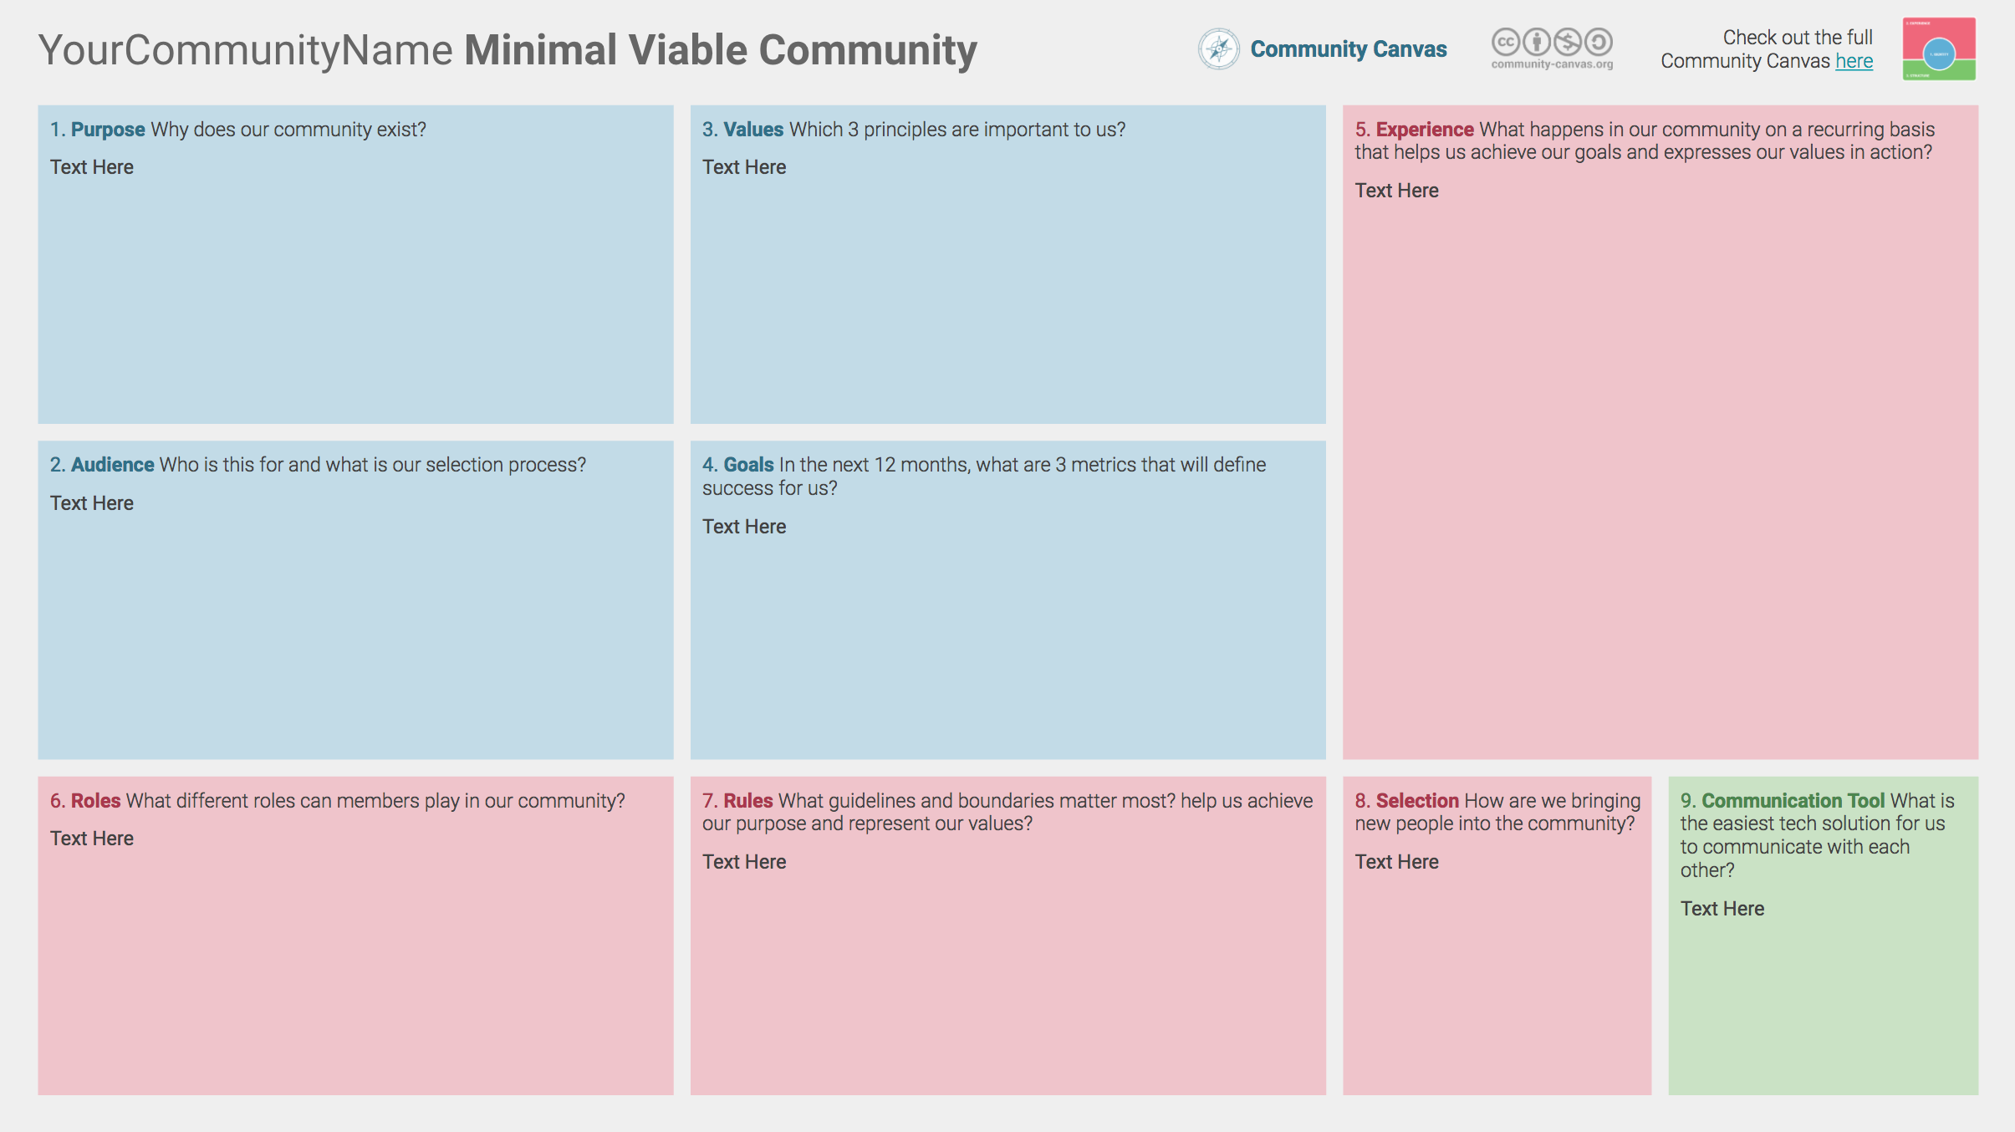Click the Creative Commons CC icon
Screen dimensions: 2015x1132
(x=1506, y=42)
